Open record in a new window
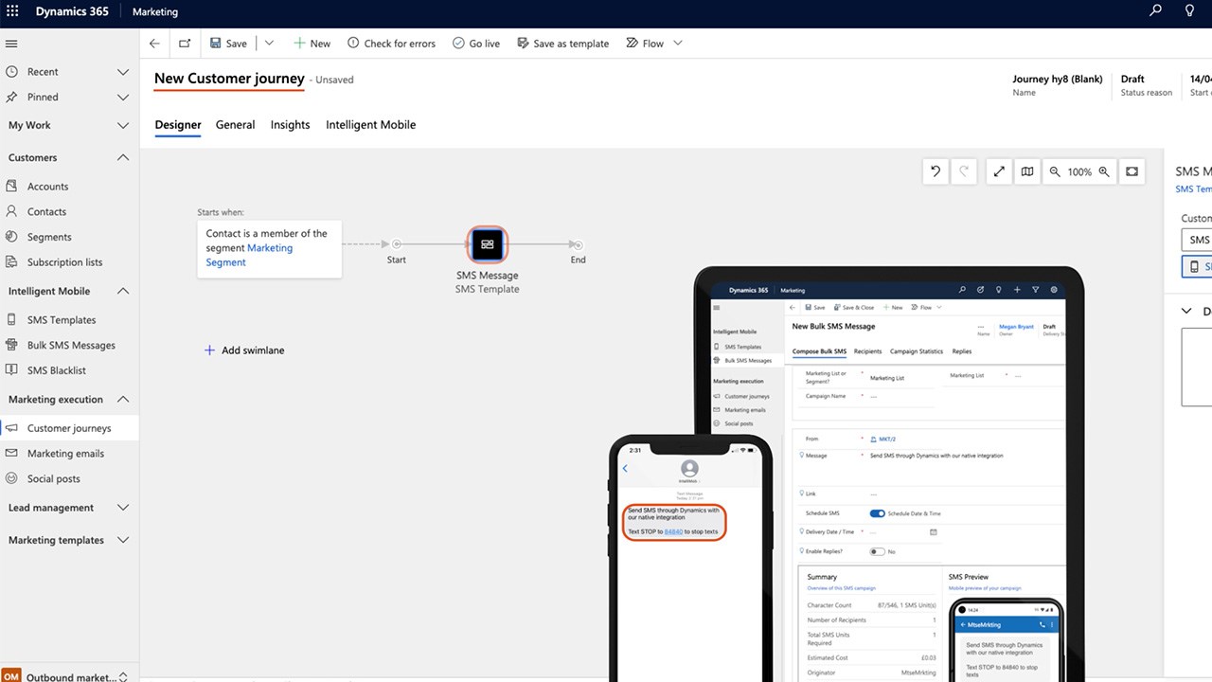Viewport: 1212px width, 682px height. click(x=185, y=44)
